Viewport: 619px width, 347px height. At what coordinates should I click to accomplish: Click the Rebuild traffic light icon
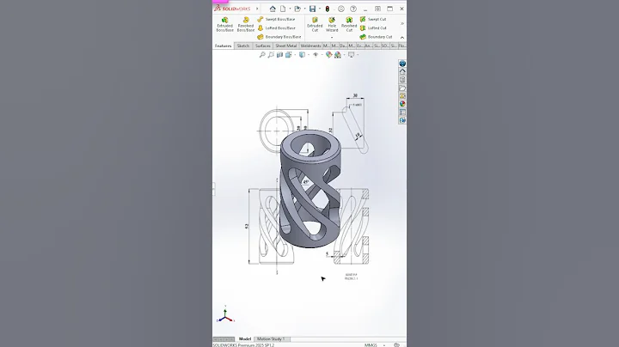[328, 9]
